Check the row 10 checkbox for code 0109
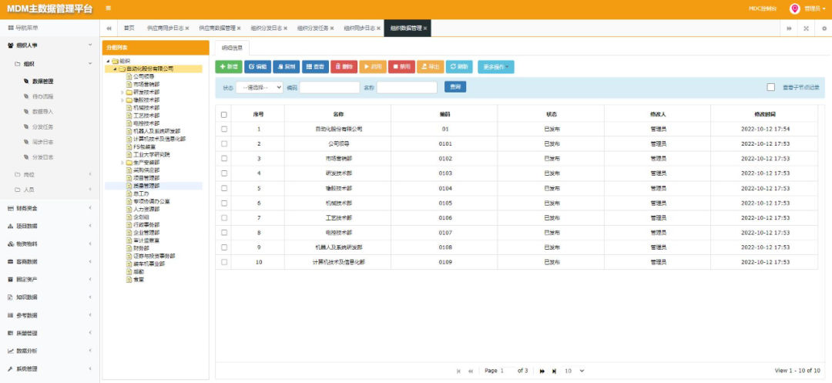The height and width of the screenshot is (383, 832). click(x=224, y=262)
